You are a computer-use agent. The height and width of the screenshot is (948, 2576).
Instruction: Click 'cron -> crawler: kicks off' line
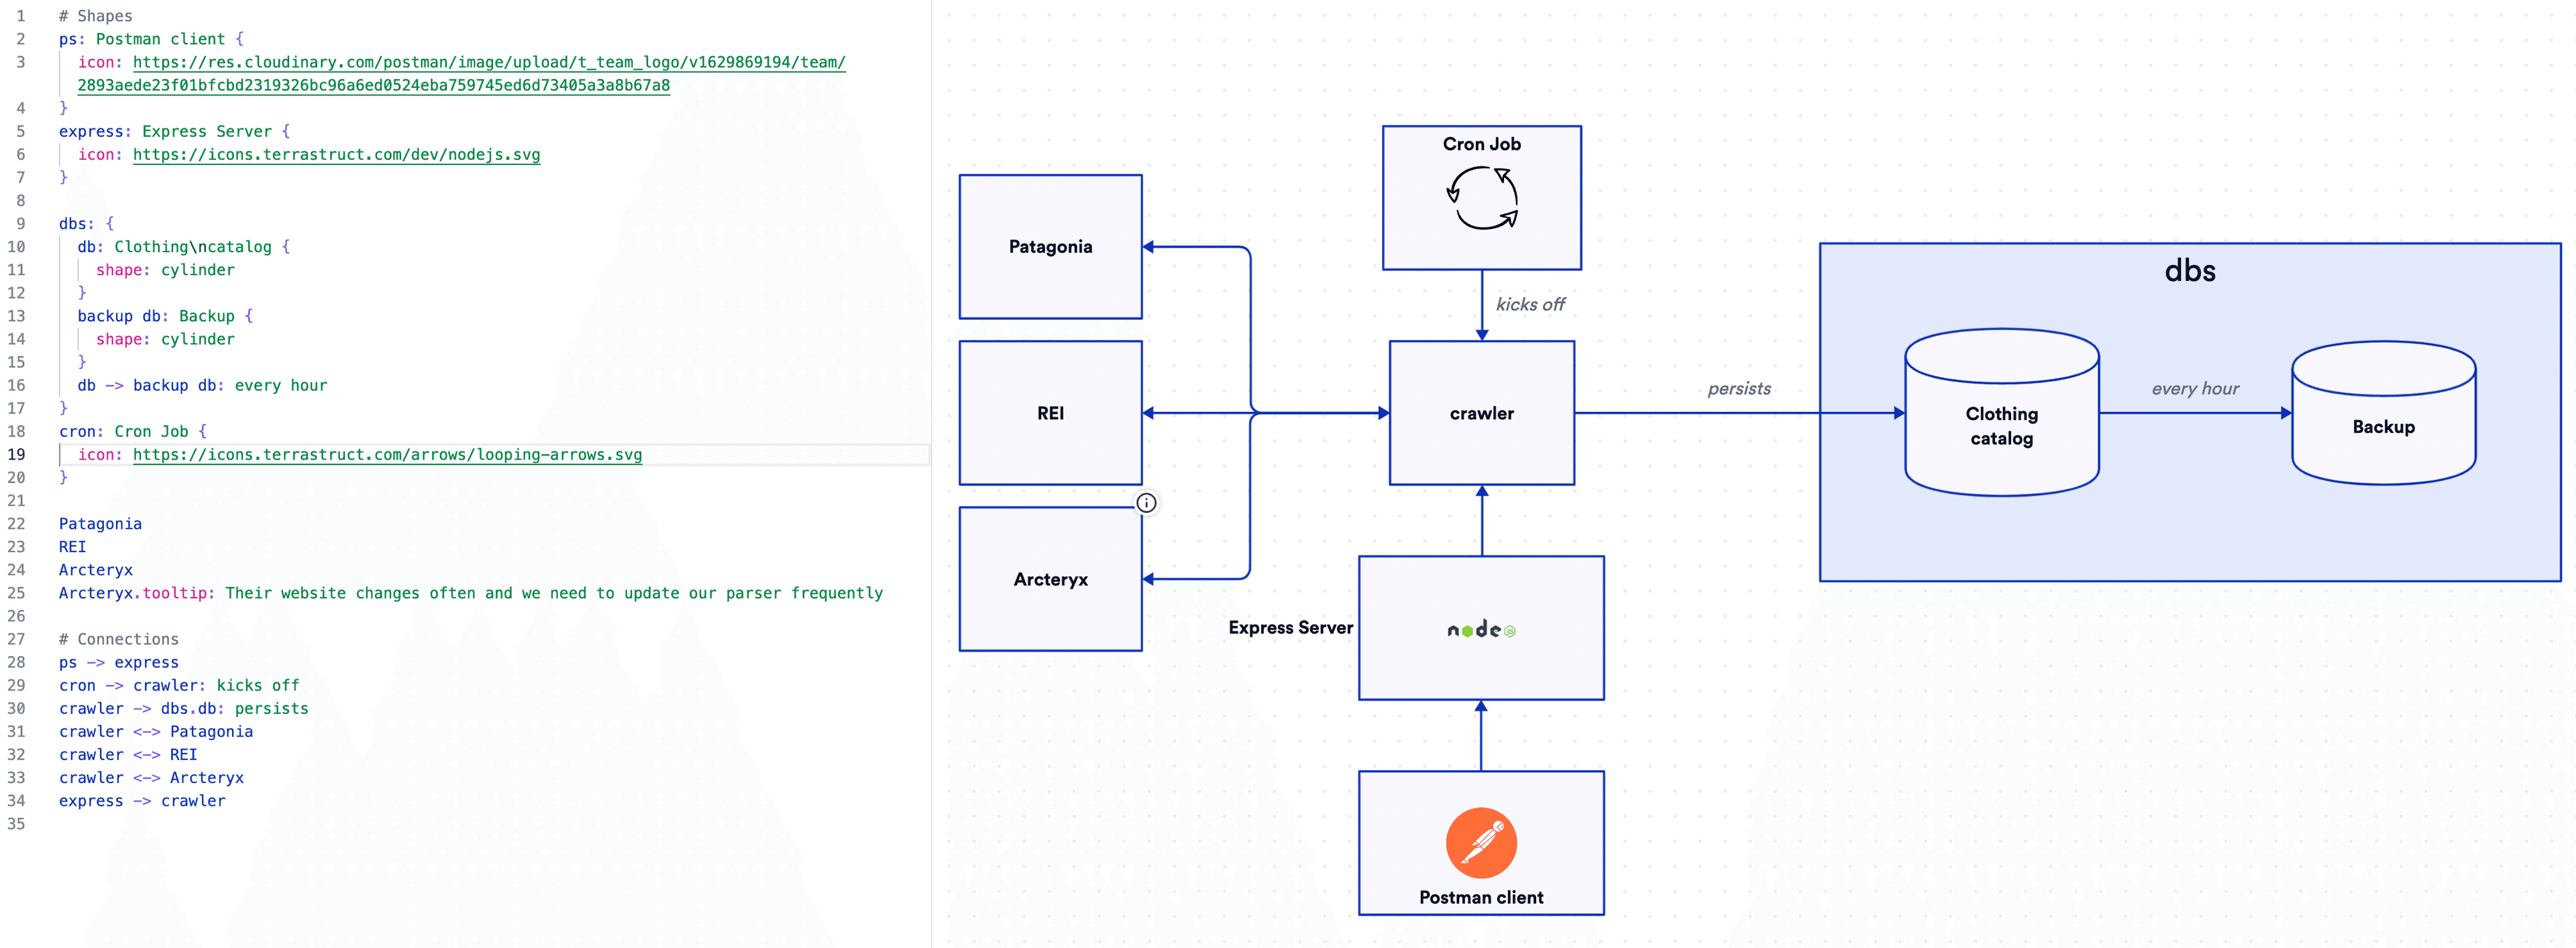[x=179, y=685]
